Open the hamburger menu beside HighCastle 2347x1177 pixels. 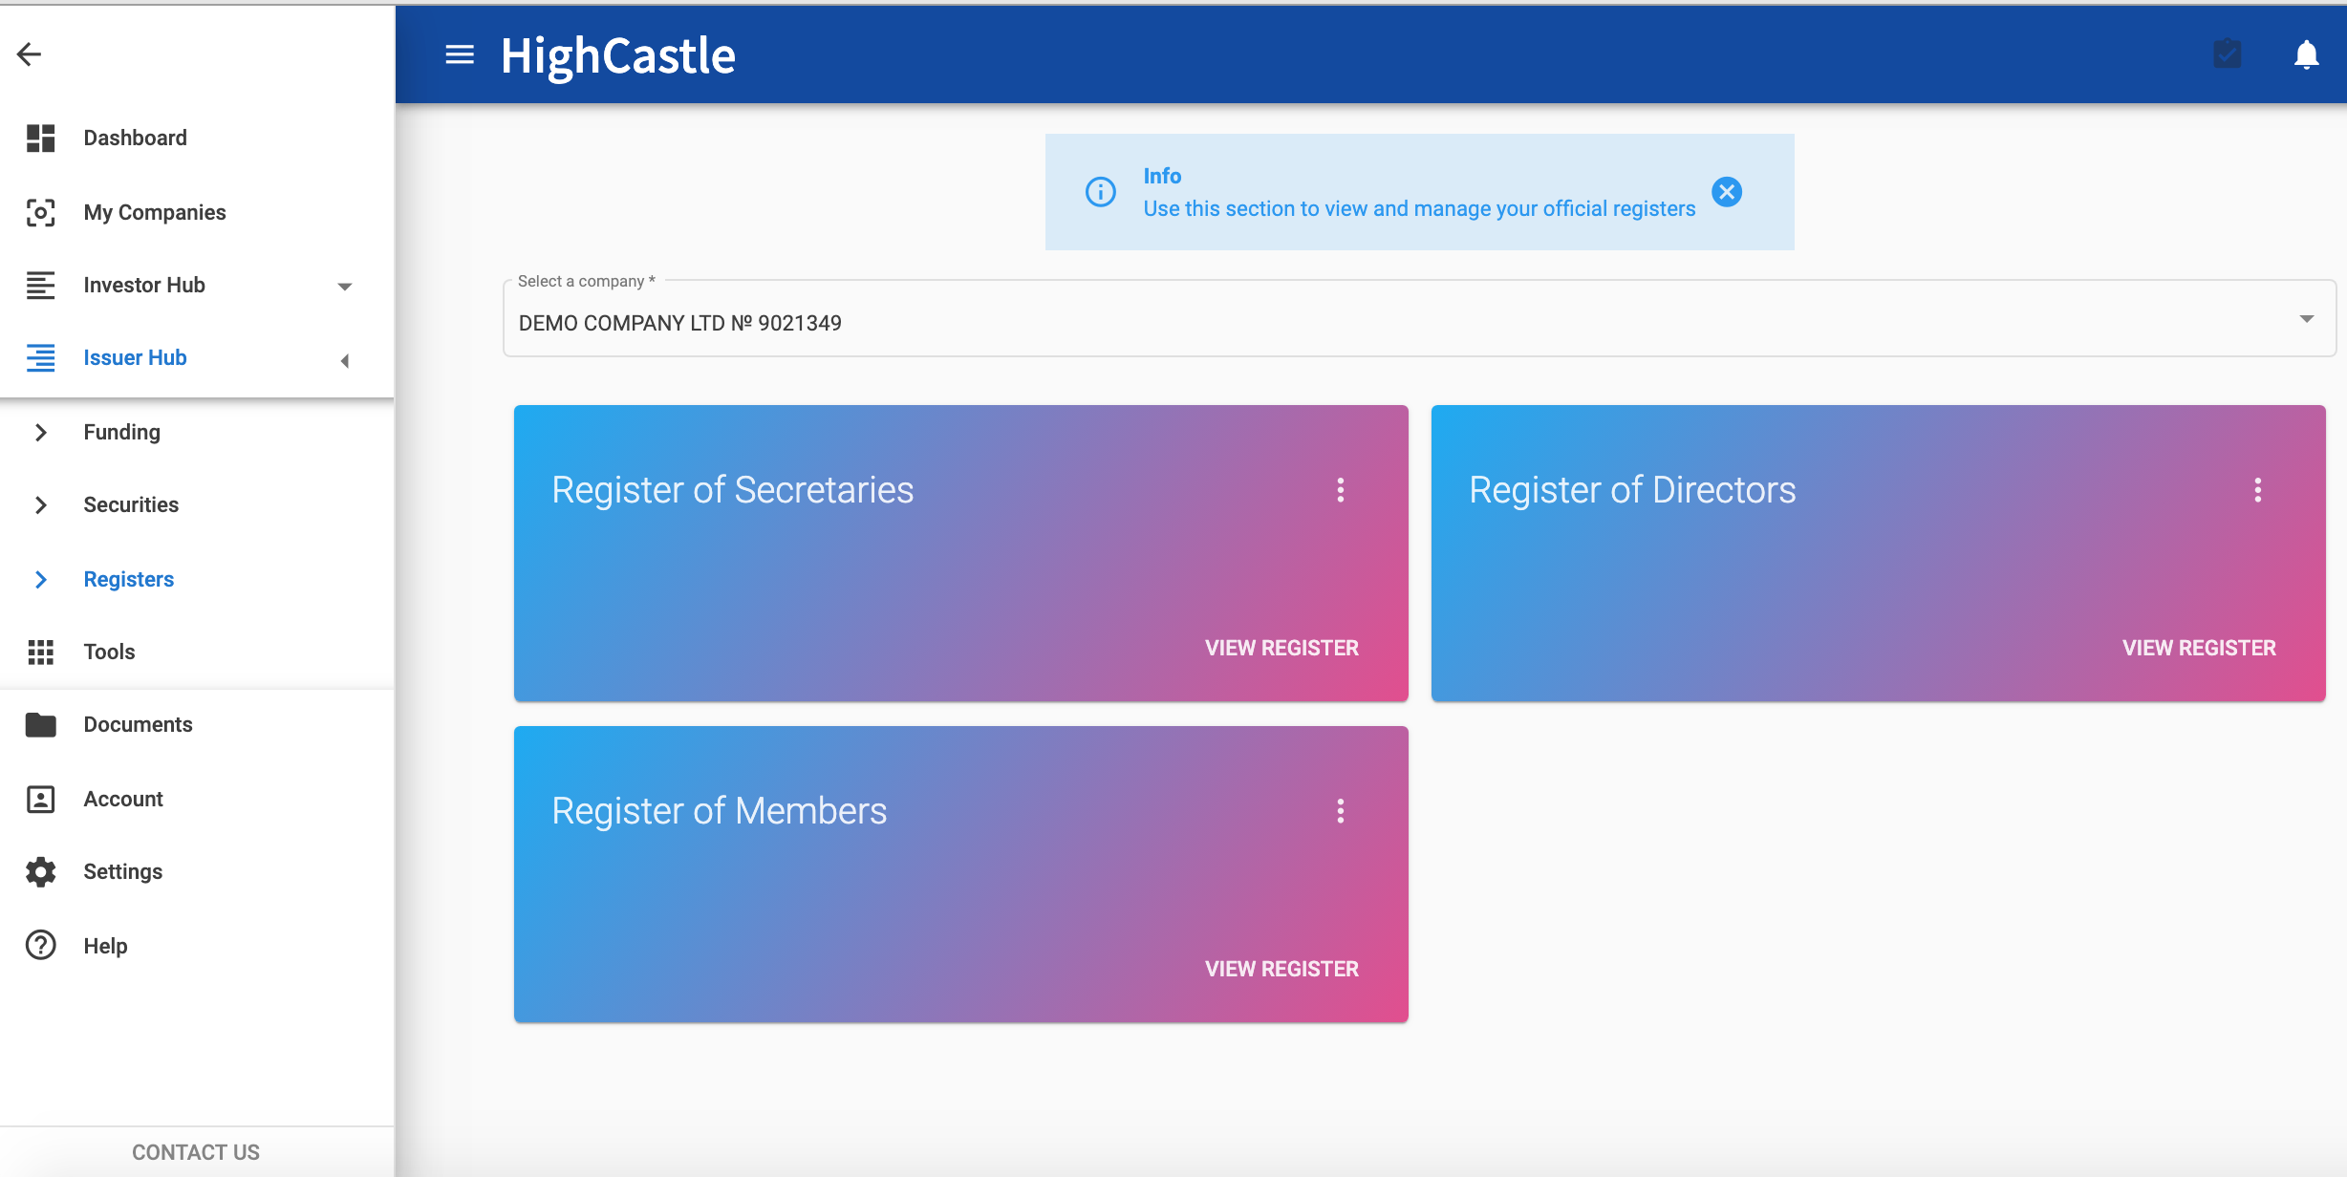click(x=460, y=55)
